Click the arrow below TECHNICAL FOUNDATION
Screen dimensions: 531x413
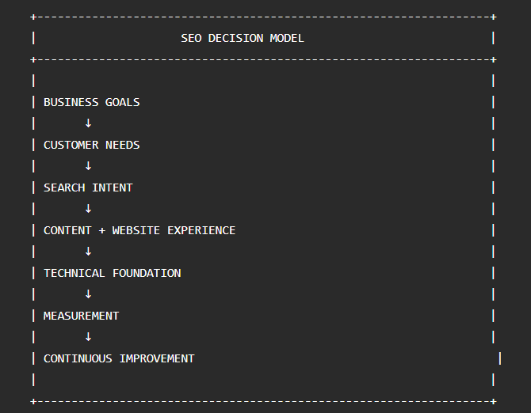88,294
